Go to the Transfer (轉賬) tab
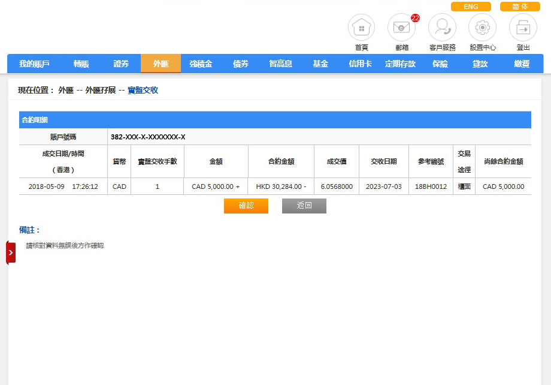This screenshot has height=385, width=551. pyautogui.click(x=81, y=64)
